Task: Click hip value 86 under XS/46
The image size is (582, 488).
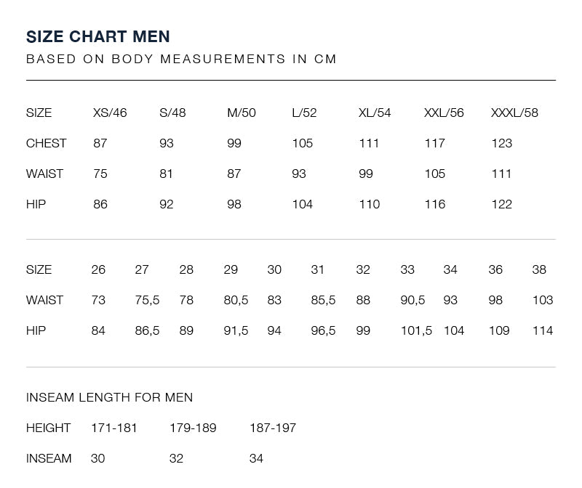Action: click(100, 204)
